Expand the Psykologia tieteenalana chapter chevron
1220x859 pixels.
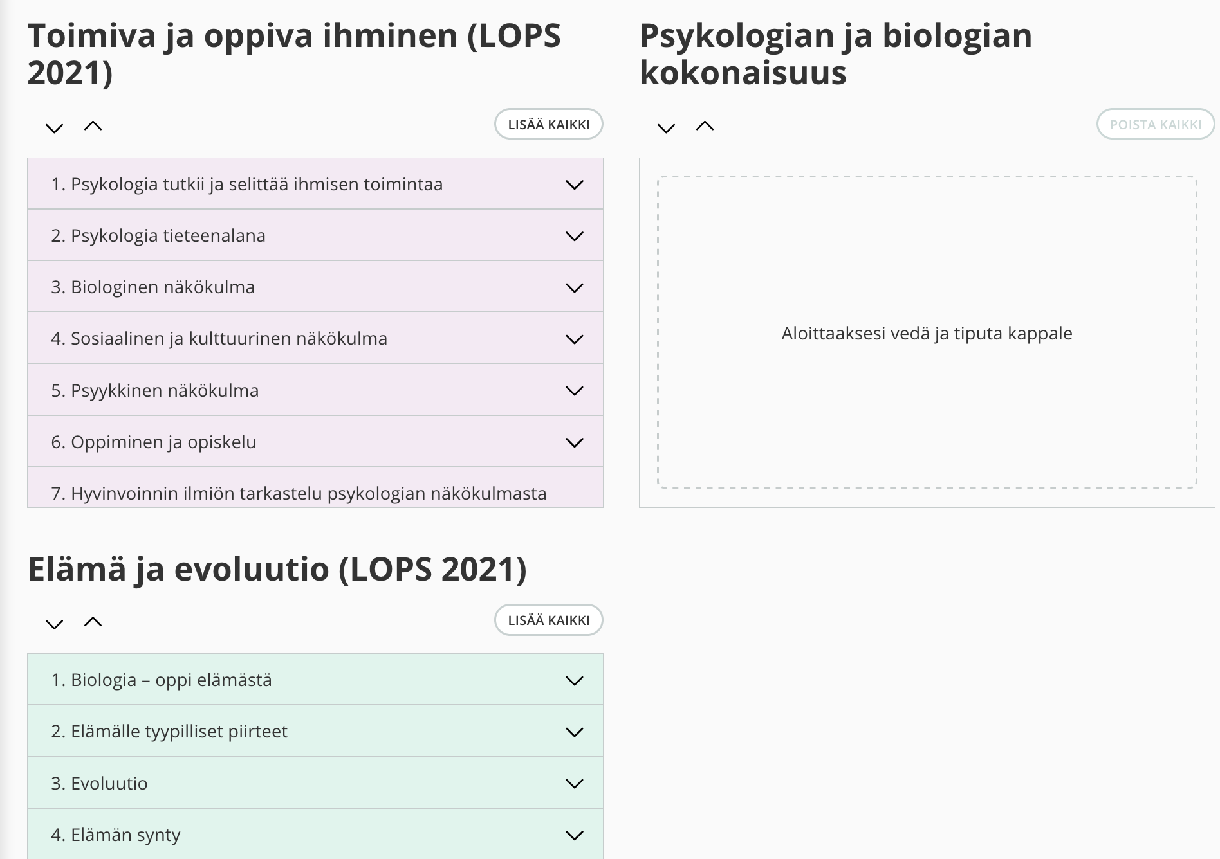coord(574,236)
